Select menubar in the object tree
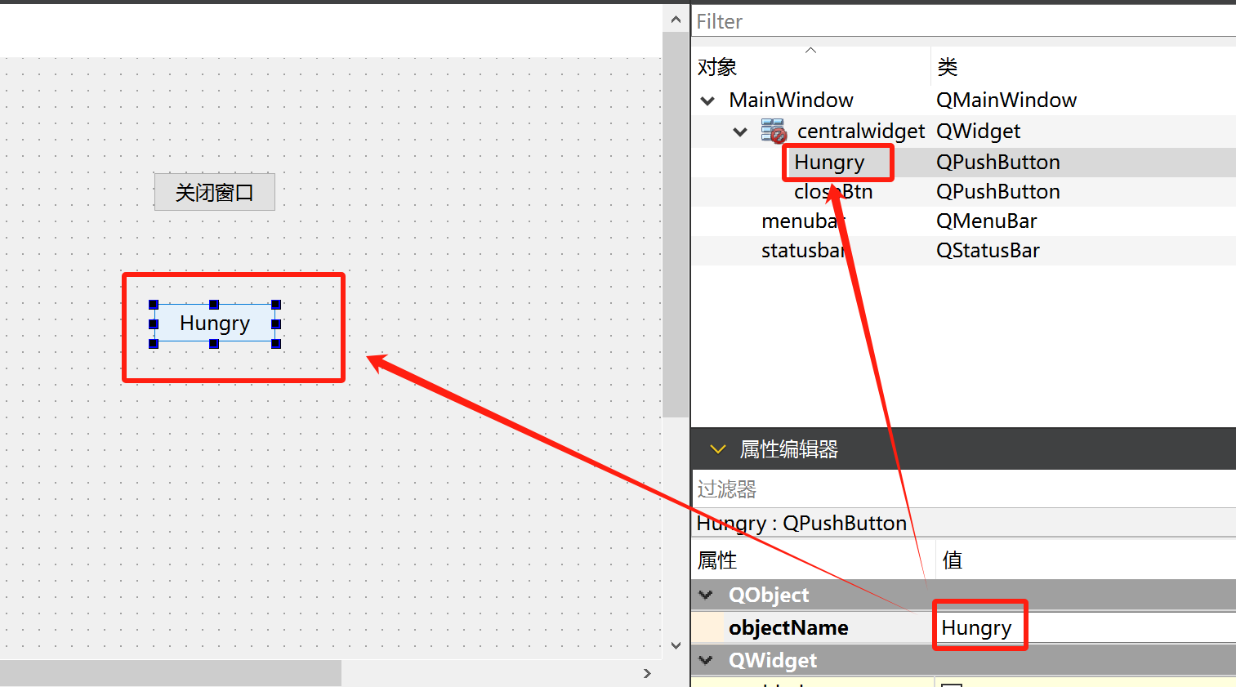The image size is (1236, 687). point(802,221)
